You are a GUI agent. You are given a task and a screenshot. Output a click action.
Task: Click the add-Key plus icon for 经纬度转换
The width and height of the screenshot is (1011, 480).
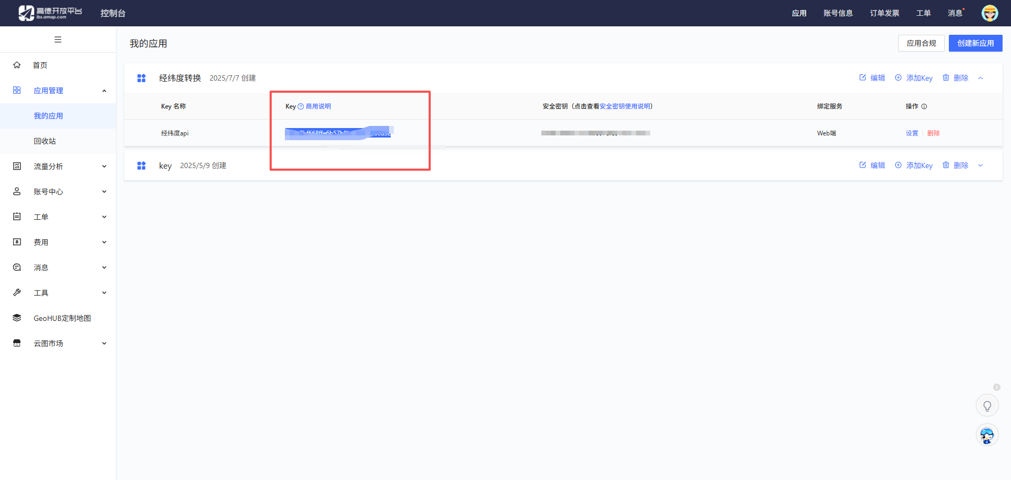898,77
